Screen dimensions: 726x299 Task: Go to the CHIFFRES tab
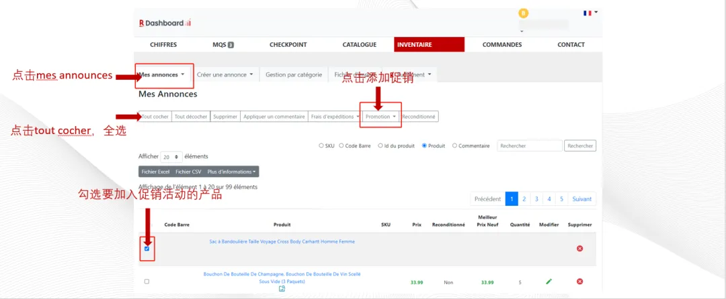[163, 45]
